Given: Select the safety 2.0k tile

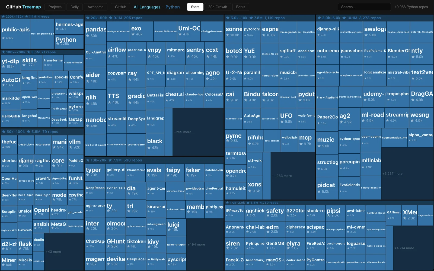Looking at the screenshot, I should pos(275,213).
